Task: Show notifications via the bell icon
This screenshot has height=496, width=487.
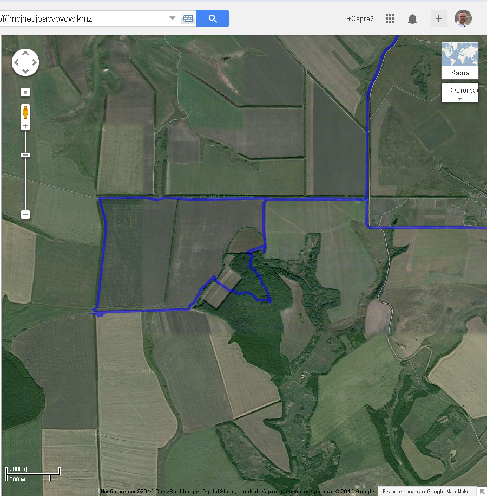Action: coord(412,19)
